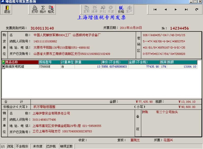203x149 pixels.
Task: Go to the previous invoice record
Action: (165, 10)
